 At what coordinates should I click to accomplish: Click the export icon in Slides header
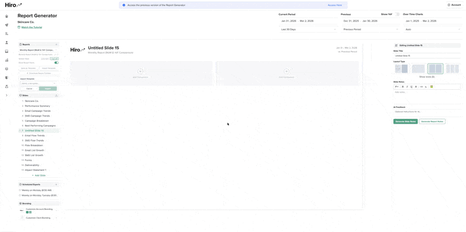tap(57, 96)
